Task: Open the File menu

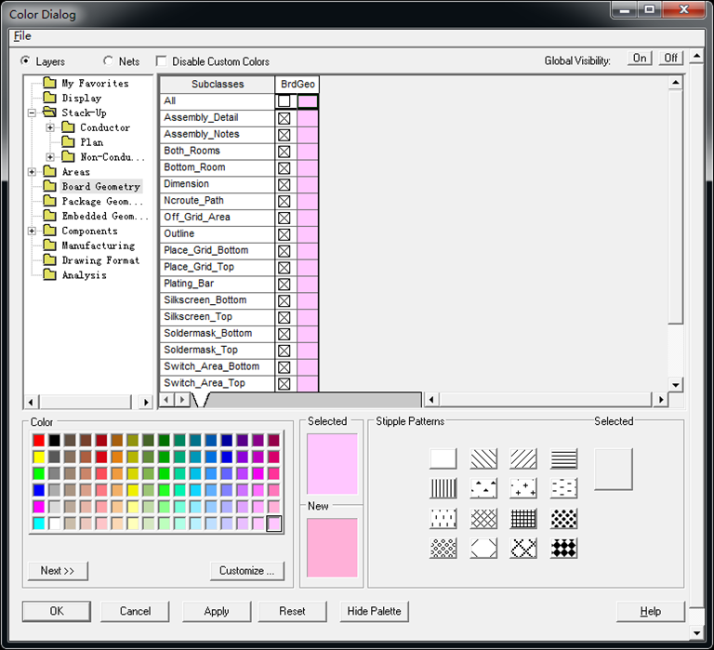Action: pos(22,36)
